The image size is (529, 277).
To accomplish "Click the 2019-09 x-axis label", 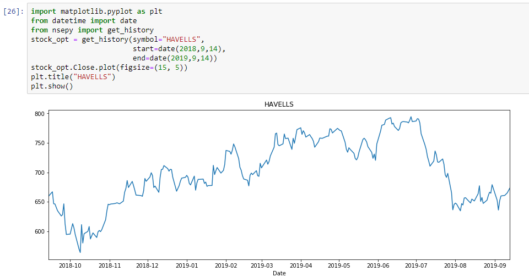I will point(495,265).
